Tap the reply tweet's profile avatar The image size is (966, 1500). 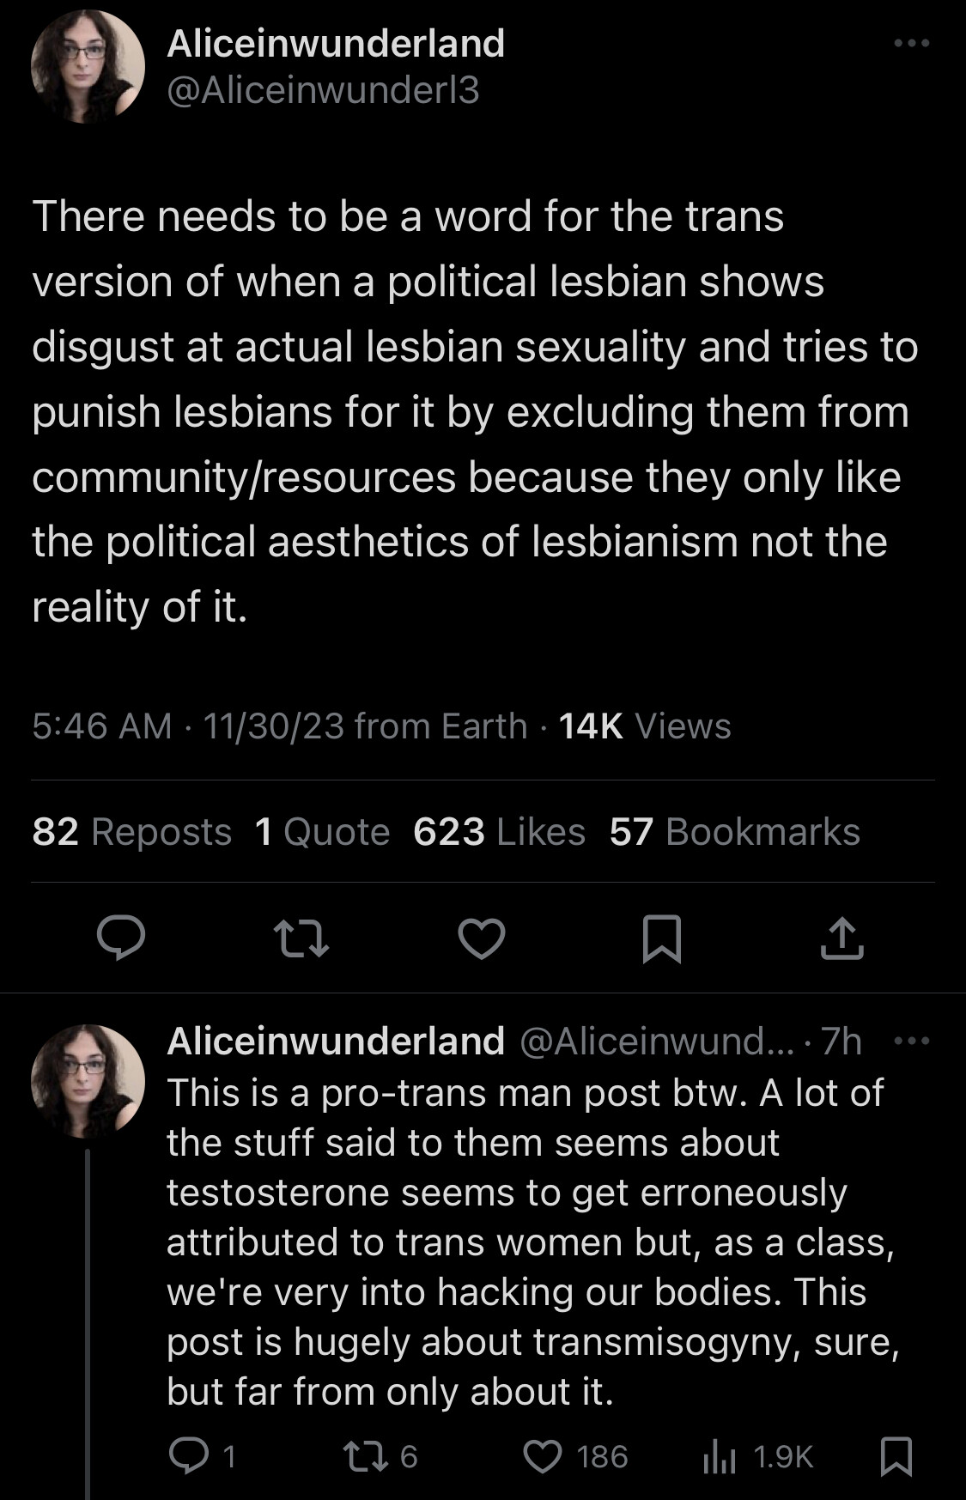88,1080
